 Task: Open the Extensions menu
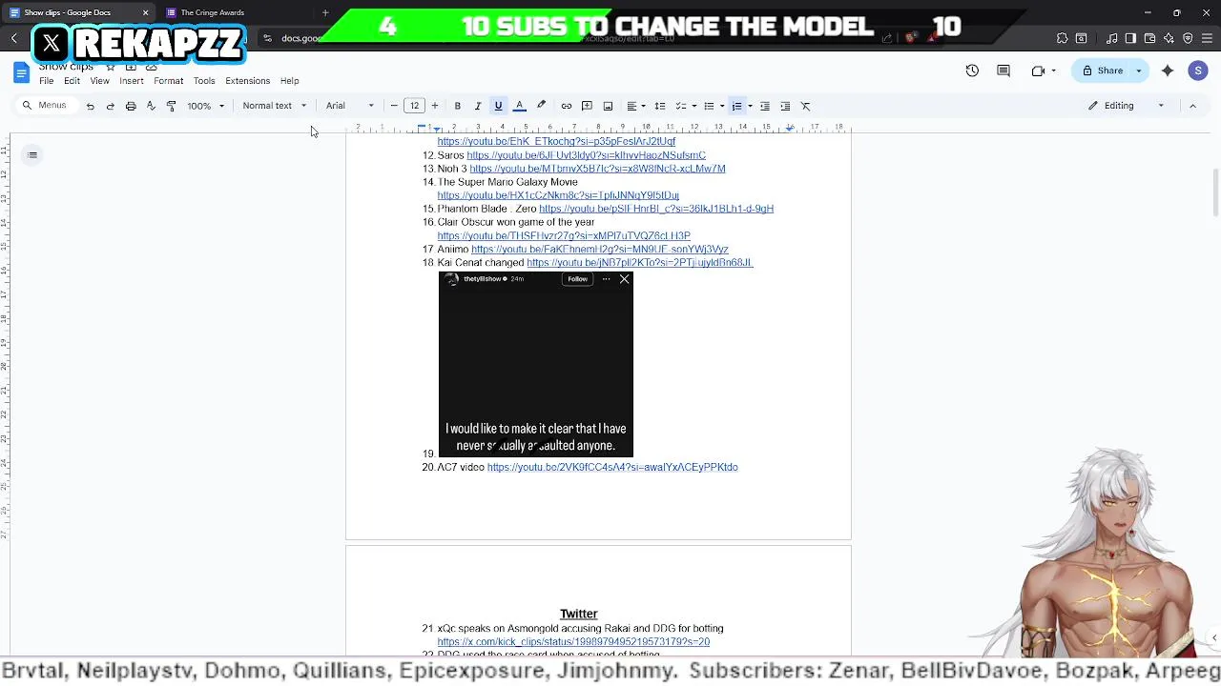coord(247,81)
